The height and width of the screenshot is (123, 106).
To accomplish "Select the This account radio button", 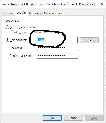I will pos(7,40).
